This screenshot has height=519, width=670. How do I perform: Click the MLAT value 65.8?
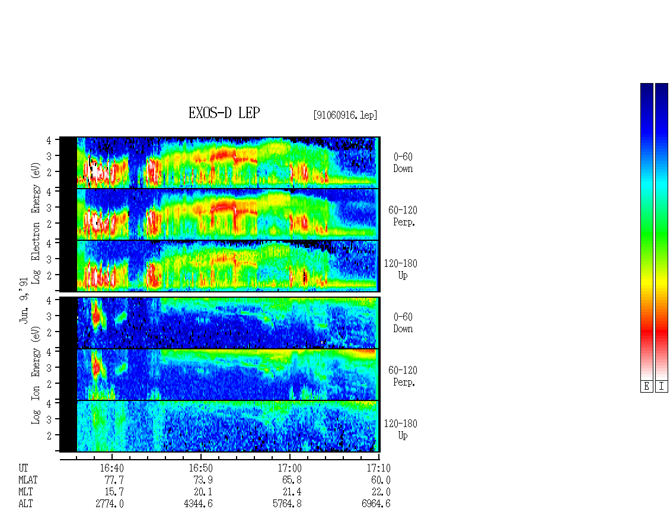coord(292,480)
